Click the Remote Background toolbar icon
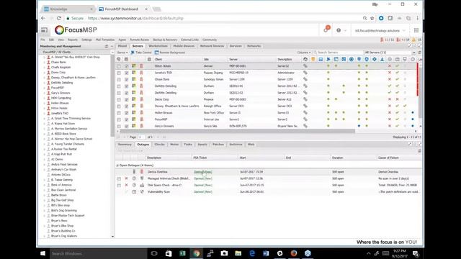 (x=157, y=53)
